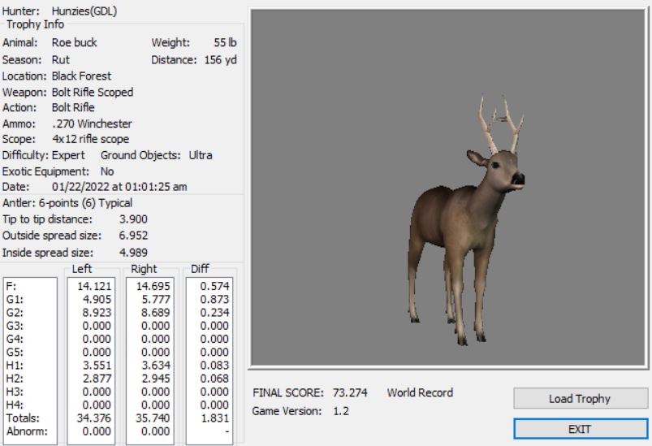
Task: Click the World Record label
Action: (x=420, y=393)
